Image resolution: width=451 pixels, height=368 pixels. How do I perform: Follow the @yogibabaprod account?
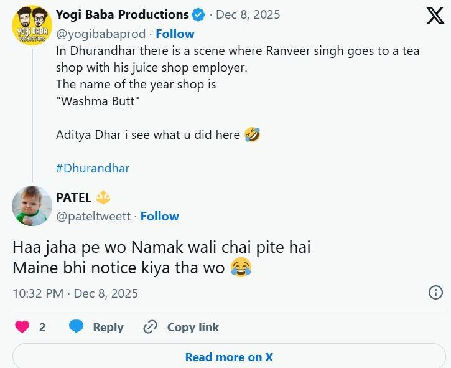tap(175, 34)
